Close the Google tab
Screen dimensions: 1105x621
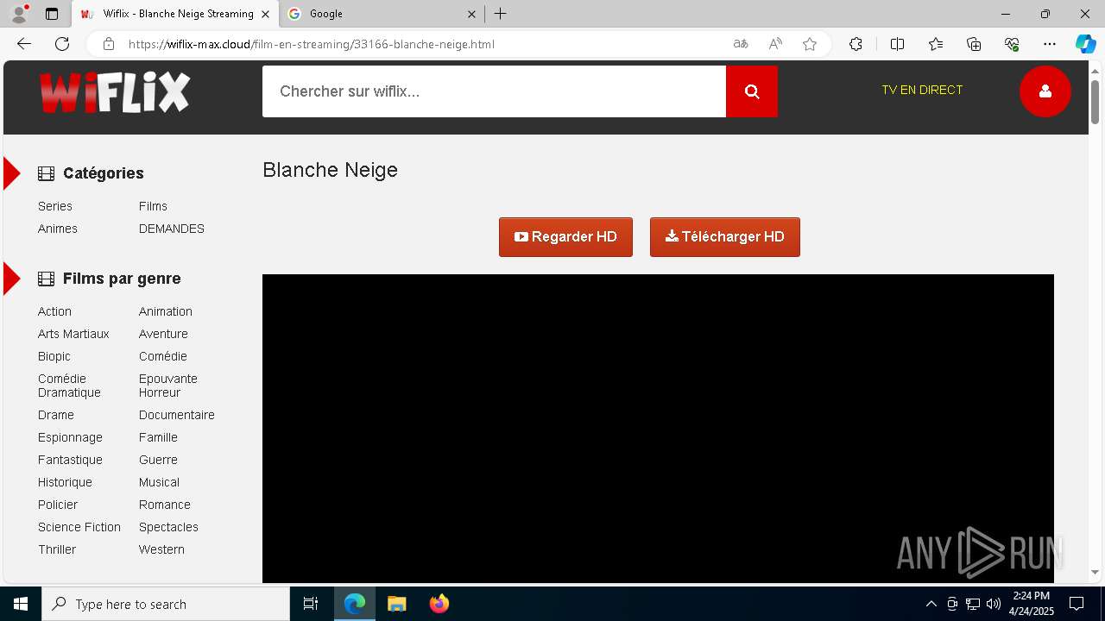[x=471, y=14]
